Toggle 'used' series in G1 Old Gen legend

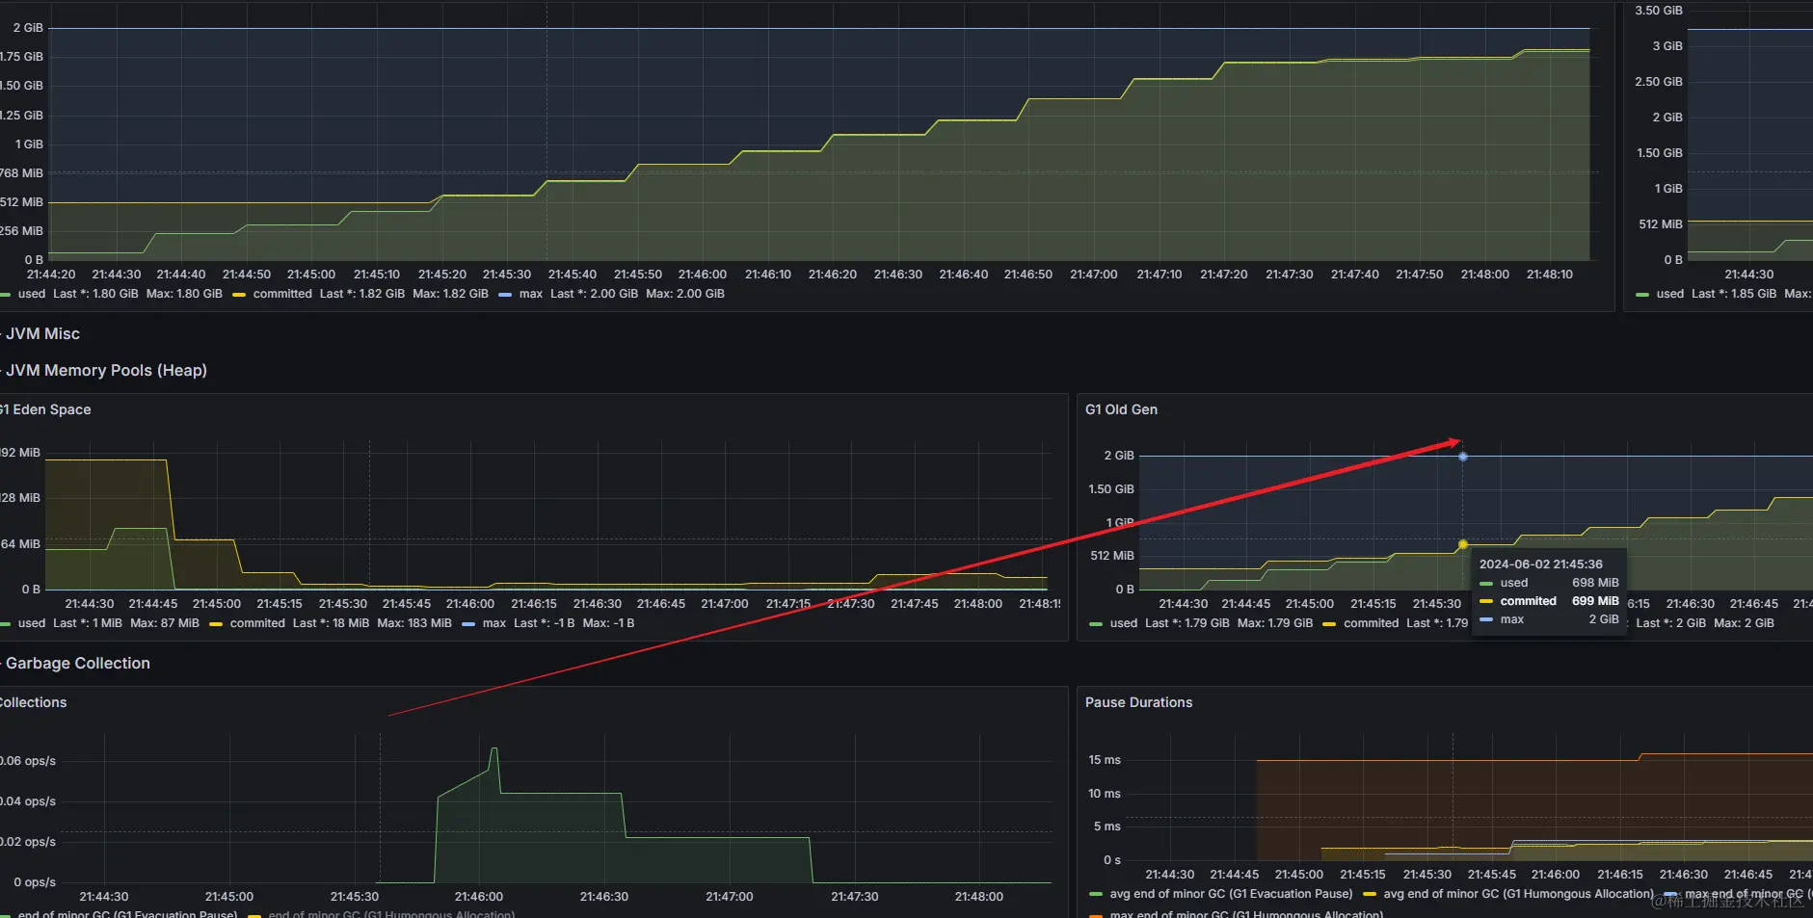(1124, 623)
